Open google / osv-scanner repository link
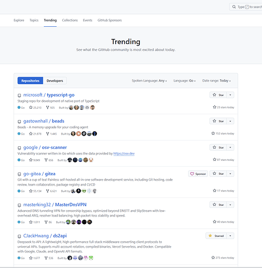 click(45, 147)
